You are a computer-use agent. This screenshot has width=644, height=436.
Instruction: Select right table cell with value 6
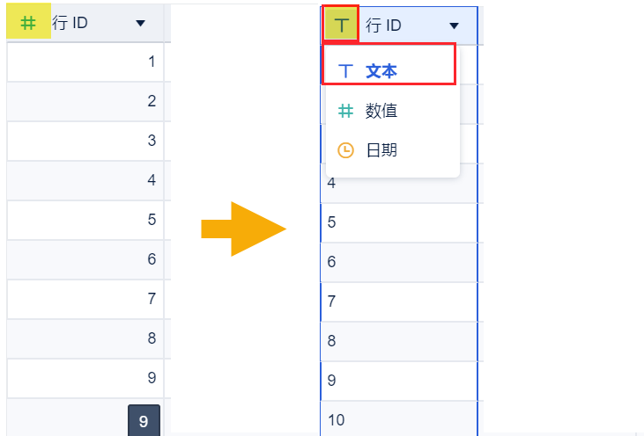click(x=398, y=262)
